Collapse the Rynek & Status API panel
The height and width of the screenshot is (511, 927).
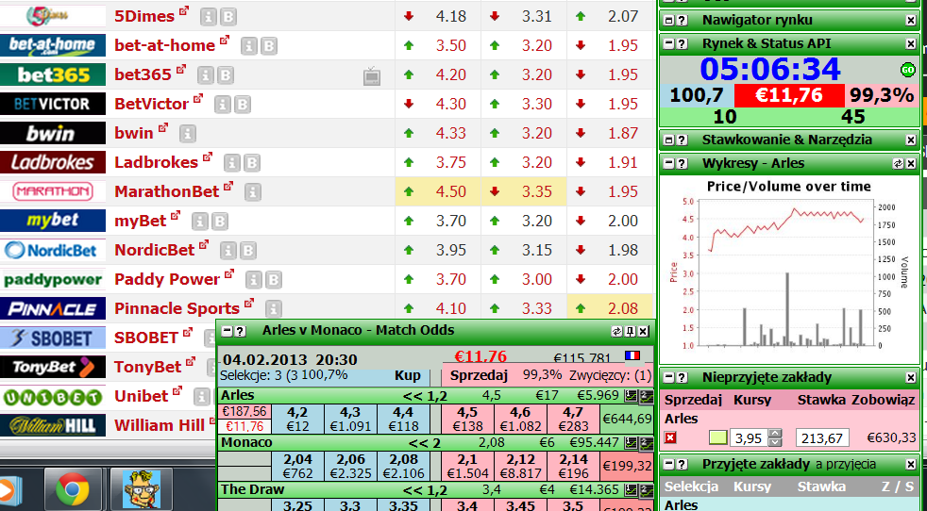(669, 43)
